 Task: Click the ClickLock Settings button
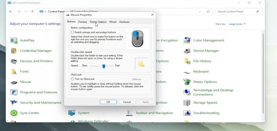point(137,79)
